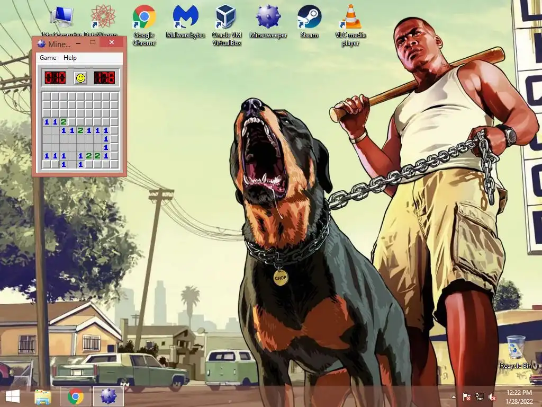
Task: Click the green 2 in the fifth board row
Action: [80, 130]
